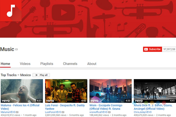Open Despacito video thumbnail
The image size is (176, 117).
pyautogui.click(x=66, y=91)
